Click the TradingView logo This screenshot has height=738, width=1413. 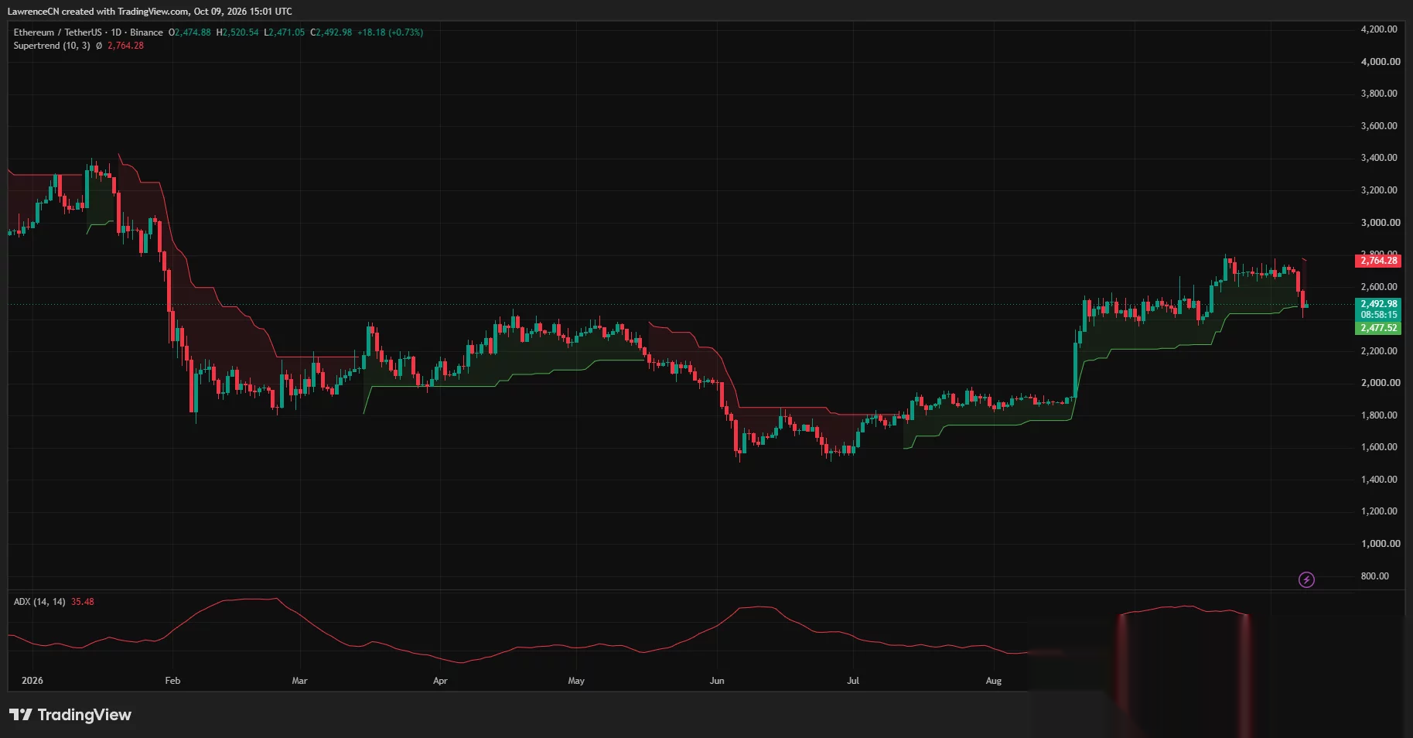click(x=70, y=715)
